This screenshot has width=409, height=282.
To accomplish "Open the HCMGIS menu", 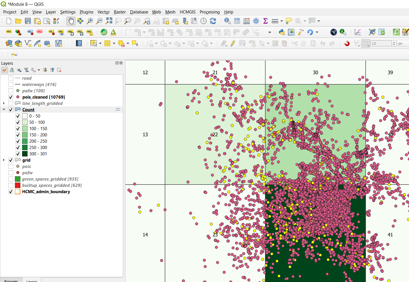I will [x=187, y=12].
